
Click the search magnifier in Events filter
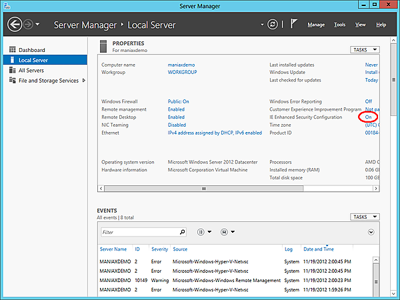point(183,232)
